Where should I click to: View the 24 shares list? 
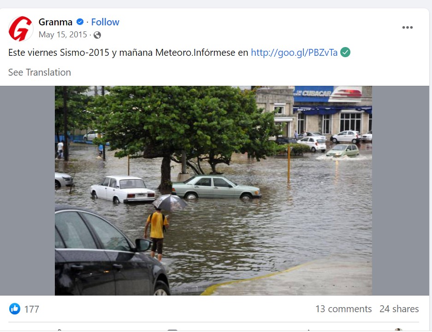(399, 309)
